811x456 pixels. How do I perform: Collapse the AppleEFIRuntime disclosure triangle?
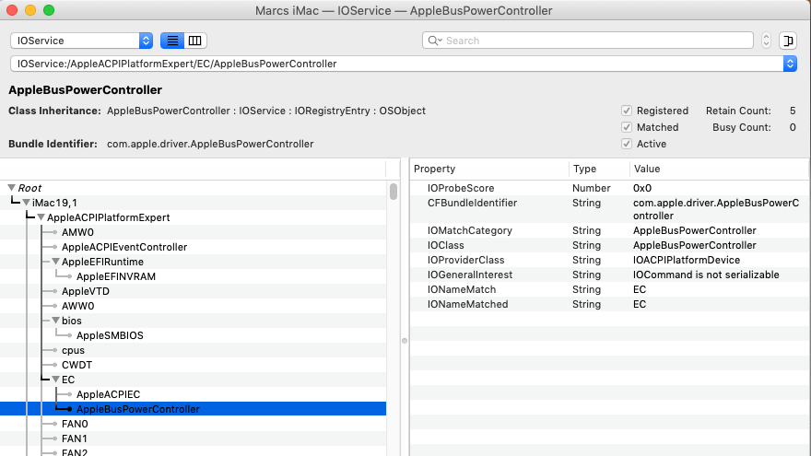coord(55,262)
